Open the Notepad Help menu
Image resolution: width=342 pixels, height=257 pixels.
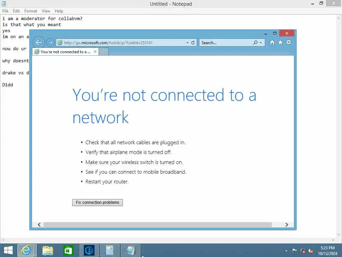[59, 11]
